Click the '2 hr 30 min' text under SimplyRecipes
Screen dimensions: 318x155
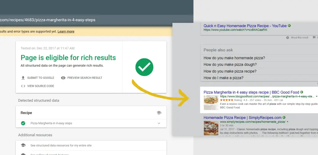point(227,125)
